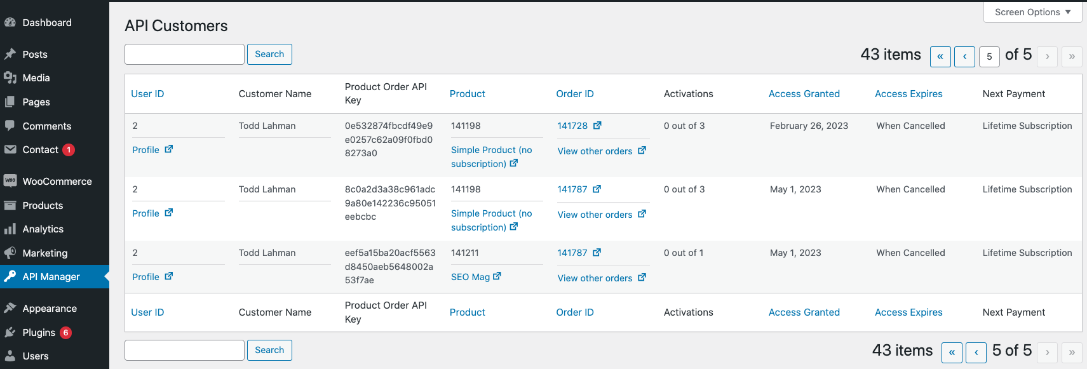Click the Marketing megaphone icon
The image size is (1087, 369).
[x=10, y=253]
